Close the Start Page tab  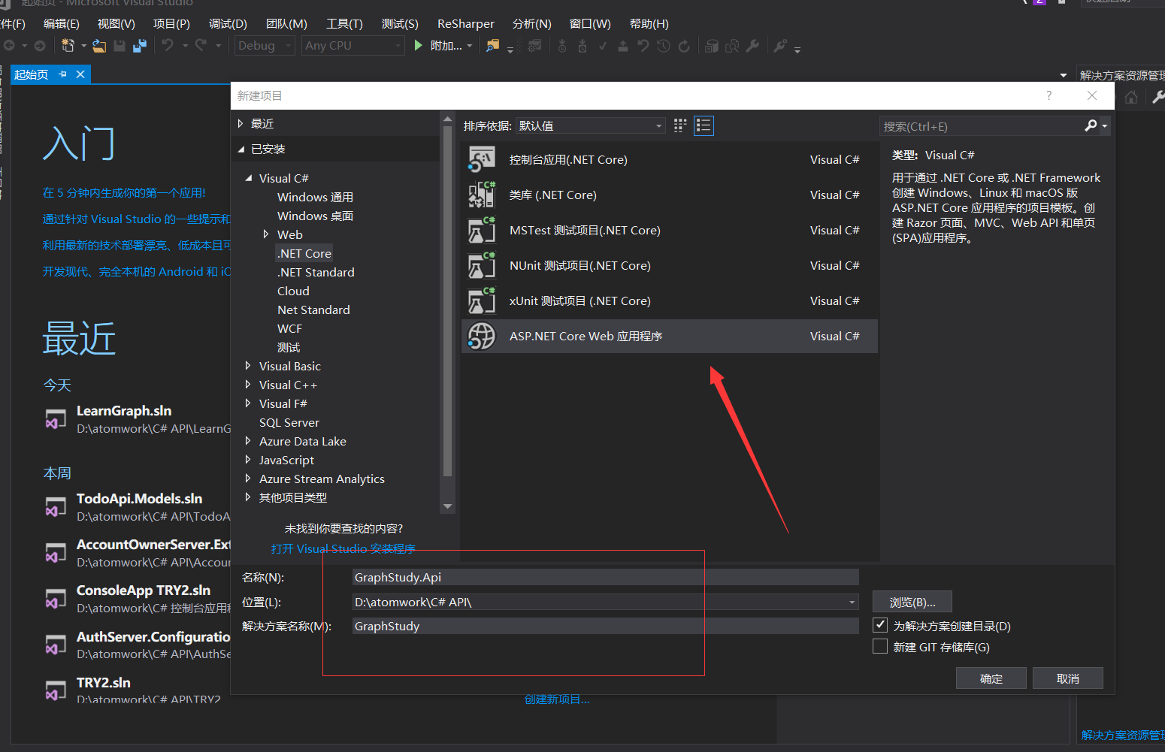point(80,74)
